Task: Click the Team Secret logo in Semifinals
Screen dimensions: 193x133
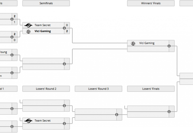Action: click(28, 25)
